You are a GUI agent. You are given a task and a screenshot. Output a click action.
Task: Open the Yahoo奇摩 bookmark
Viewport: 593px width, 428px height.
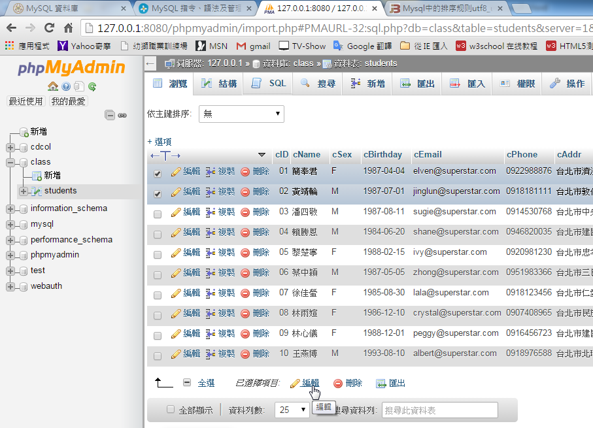click(x=84, y=46)
